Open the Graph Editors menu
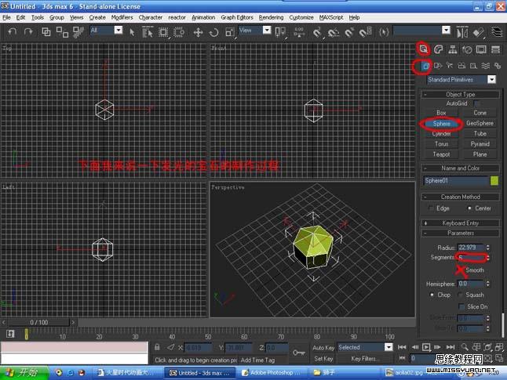Screen dimensions: 507x380 (x=237, y=17)
